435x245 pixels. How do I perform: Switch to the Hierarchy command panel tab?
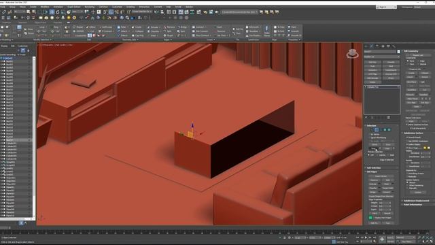point(377,46)
